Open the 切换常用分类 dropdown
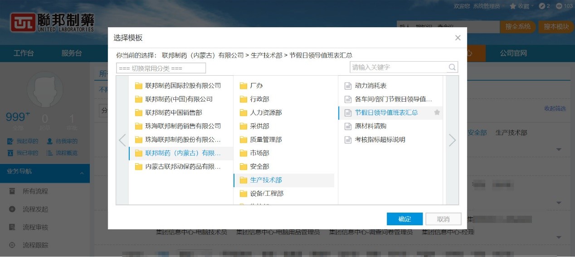 161,68
